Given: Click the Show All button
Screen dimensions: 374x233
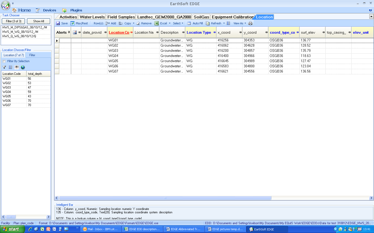Looking at the screenshot, I should [x=38, y=21].
